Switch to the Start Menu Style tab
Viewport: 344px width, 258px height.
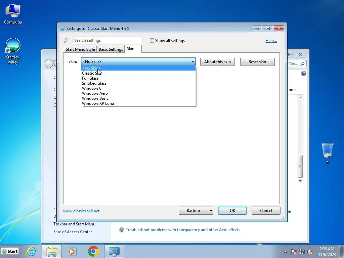[x=80, y=49]
